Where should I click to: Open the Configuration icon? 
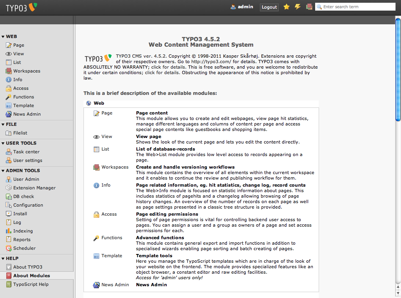[x=9, y=205]
